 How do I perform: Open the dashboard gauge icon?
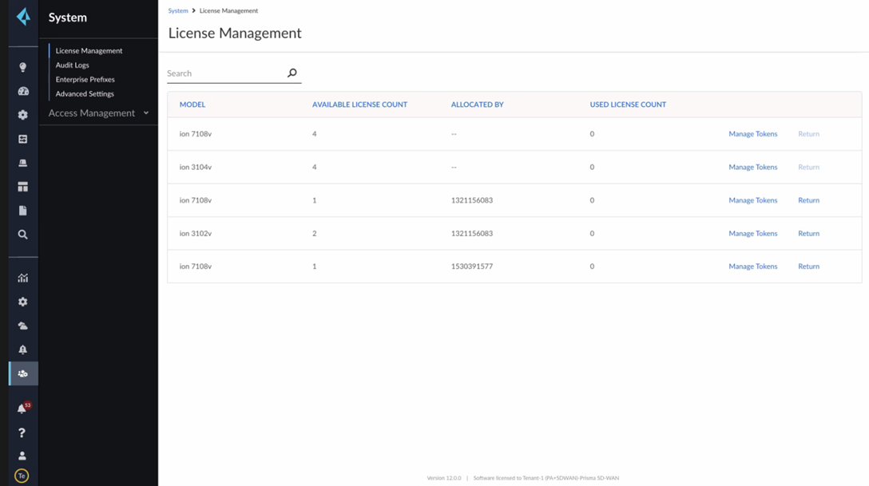[23, 91]
